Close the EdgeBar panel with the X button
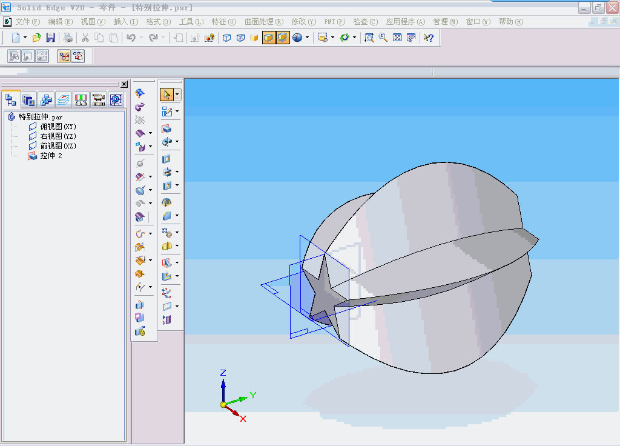 (124, 84)
